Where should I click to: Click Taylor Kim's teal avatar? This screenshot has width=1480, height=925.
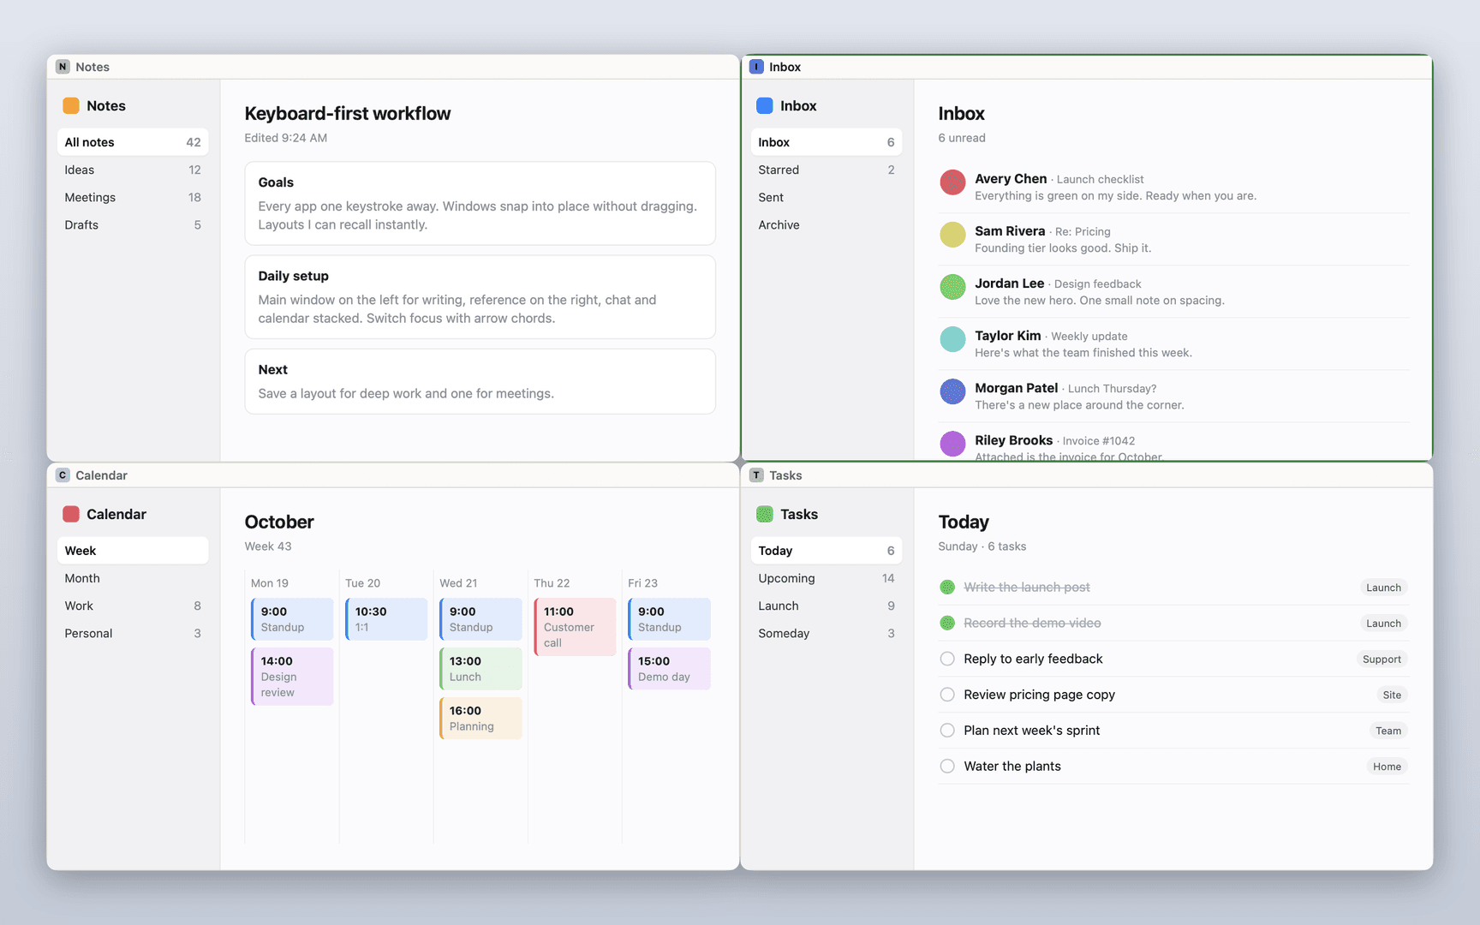point(952,339)
